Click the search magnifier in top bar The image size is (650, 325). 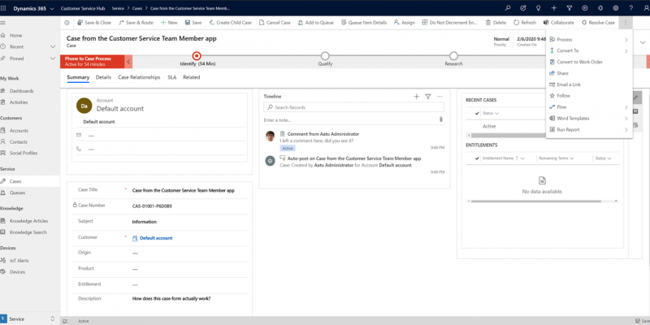pyautogui.click(x=508, y=8)
